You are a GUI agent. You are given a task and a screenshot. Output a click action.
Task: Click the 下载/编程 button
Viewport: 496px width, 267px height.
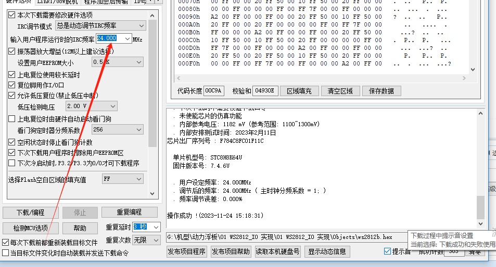coord(30,212)
